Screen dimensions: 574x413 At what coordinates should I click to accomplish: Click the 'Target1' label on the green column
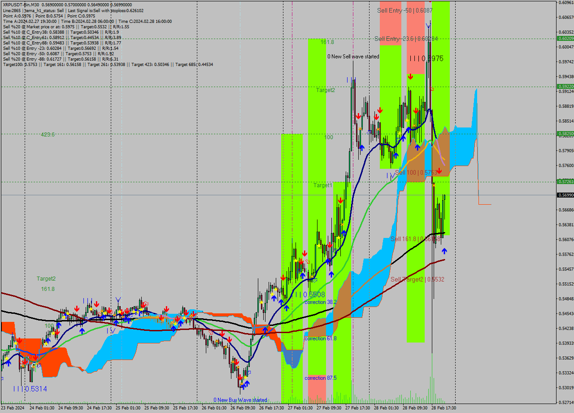click(323, 185)
